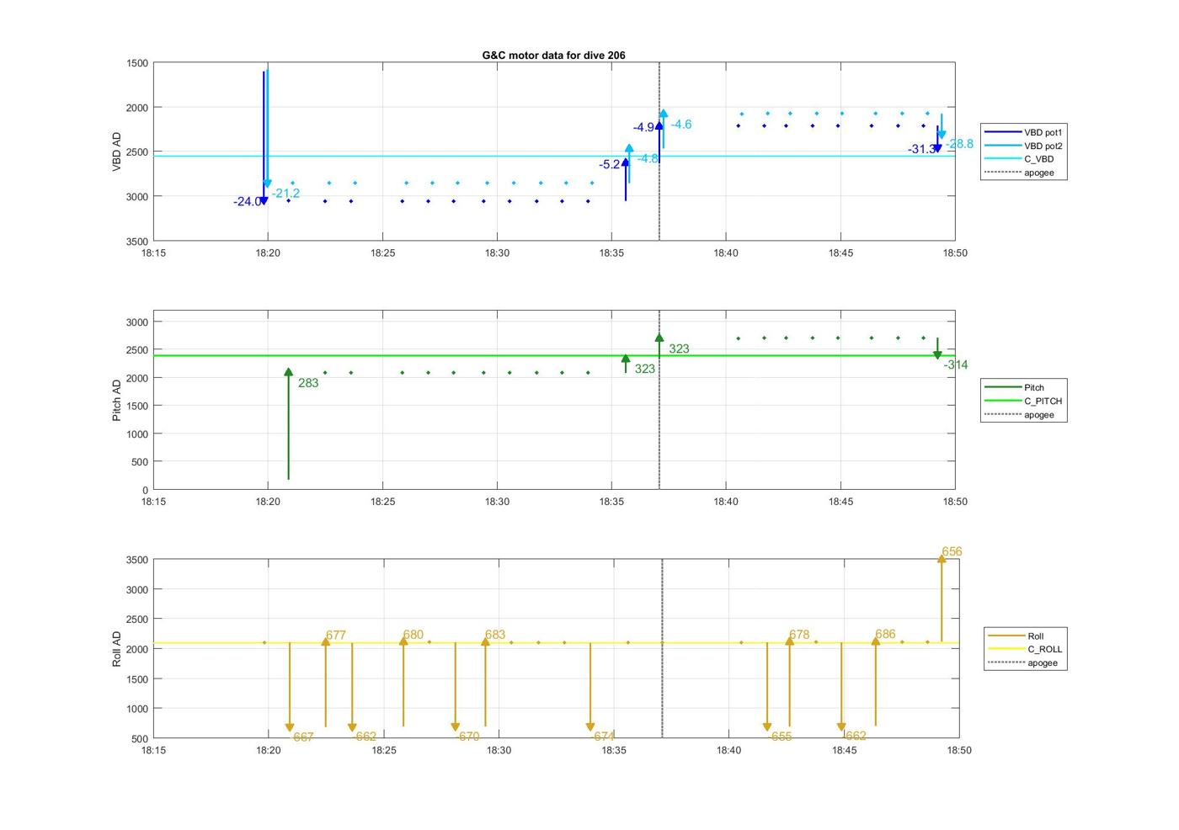The height and width of the screenshot is (830, 1179).
Task: Click the 667 roll annotation
Action: (303, 737)
